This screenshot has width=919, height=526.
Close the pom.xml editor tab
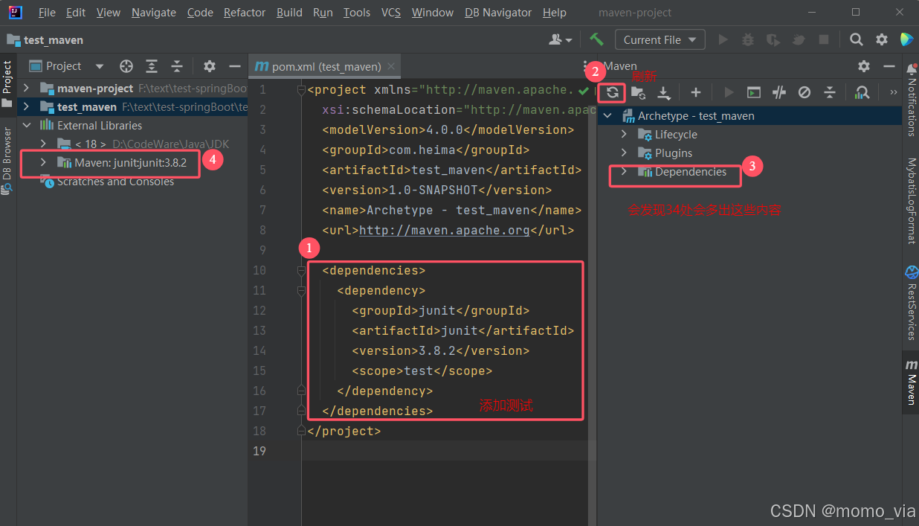point(393,66)
